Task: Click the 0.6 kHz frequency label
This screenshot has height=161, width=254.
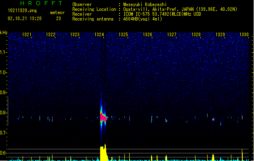Action: click(4, 153)
